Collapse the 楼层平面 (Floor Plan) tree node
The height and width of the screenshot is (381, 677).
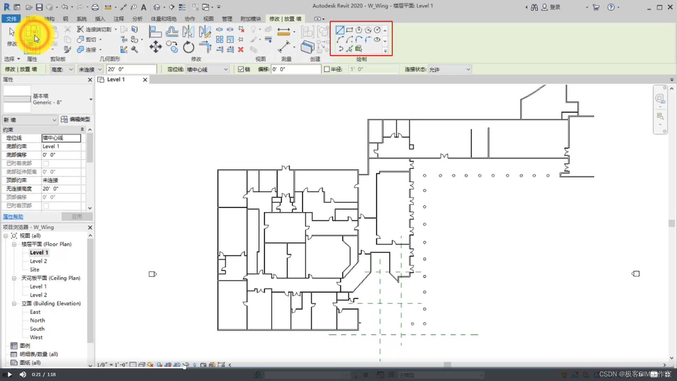[14, 244]
